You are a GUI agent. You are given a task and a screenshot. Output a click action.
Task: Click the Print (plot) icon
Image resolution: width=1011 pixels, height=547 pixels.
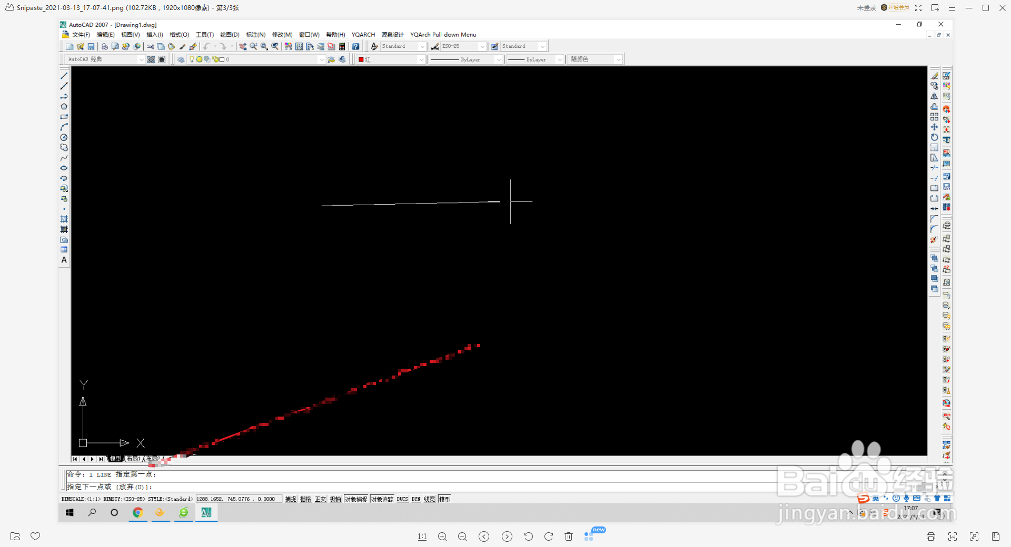[104, 46]
